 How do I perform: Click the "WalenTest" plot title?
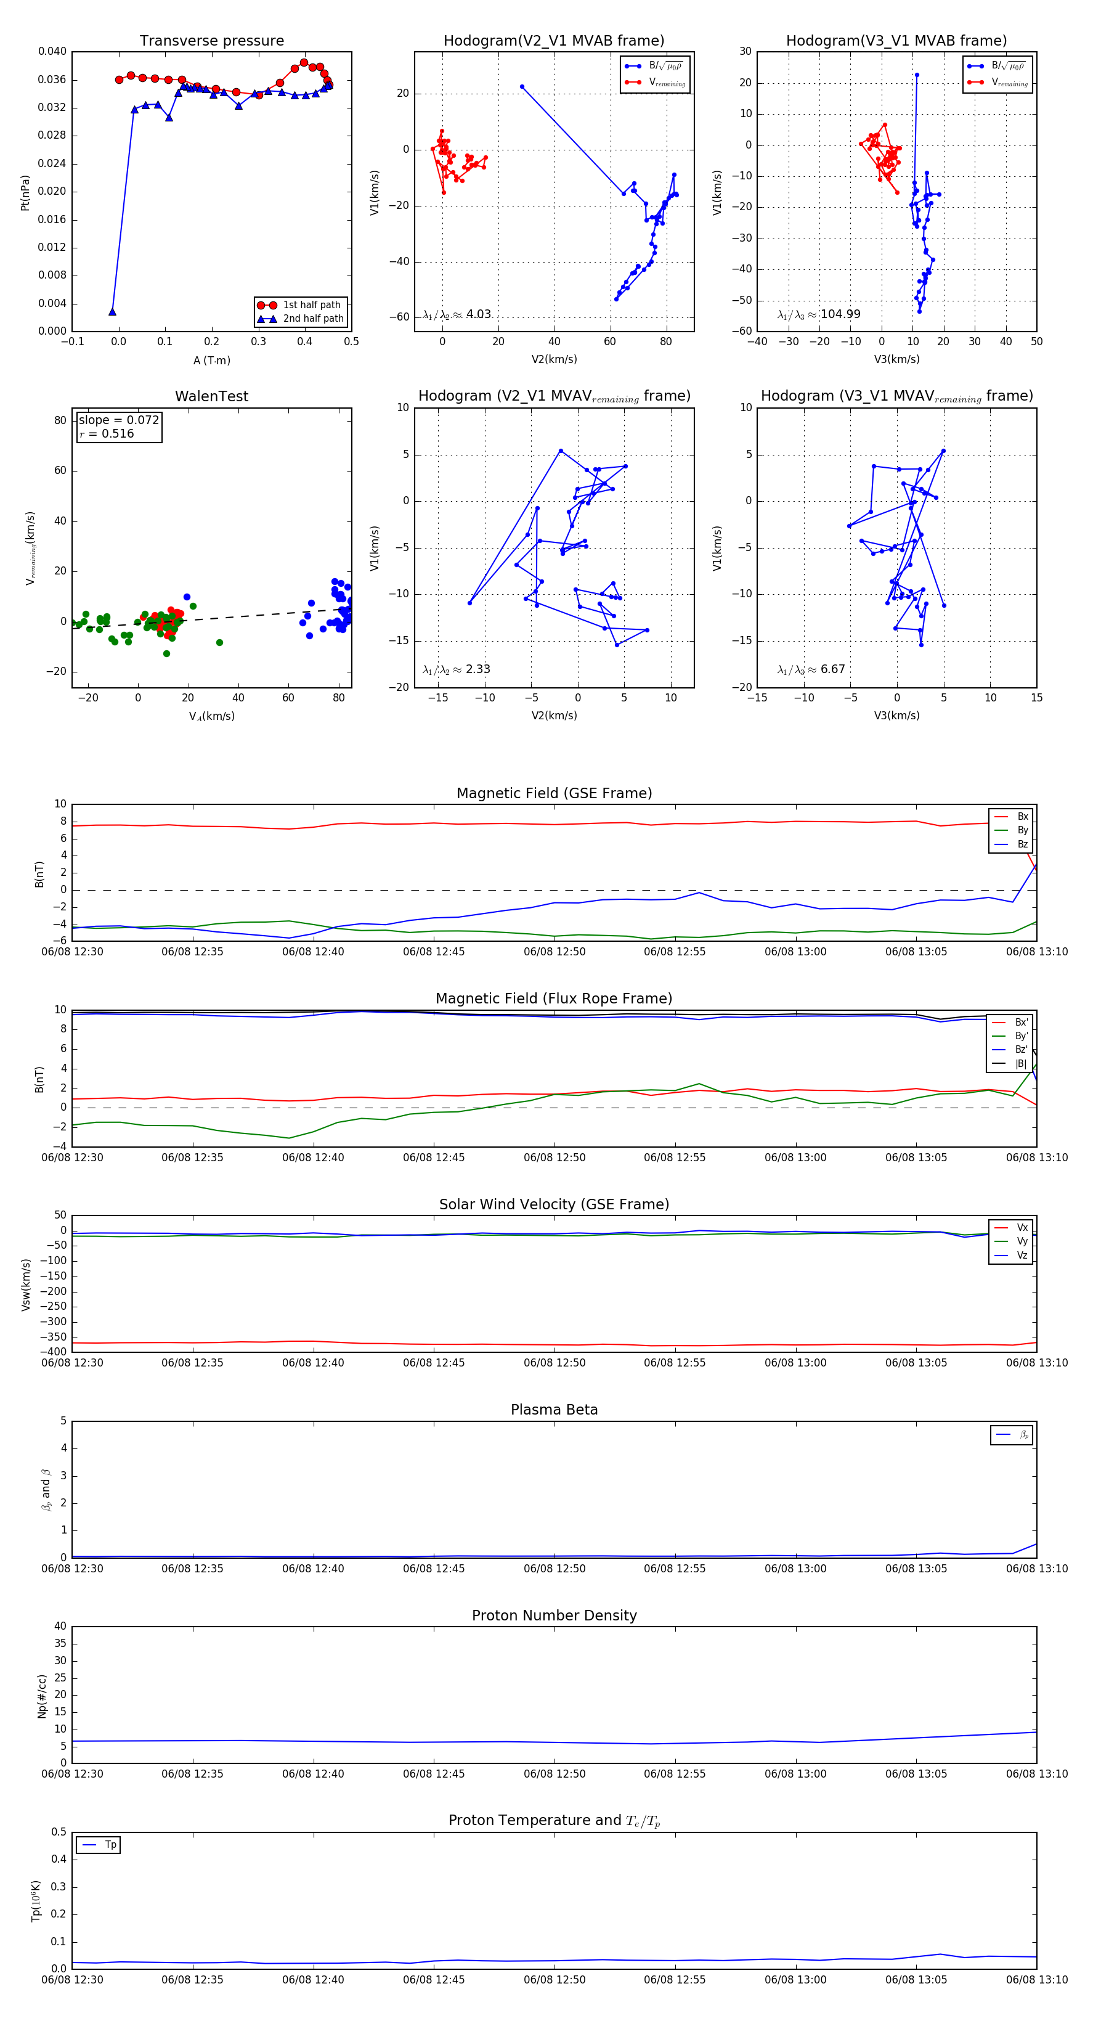point(211,396)
